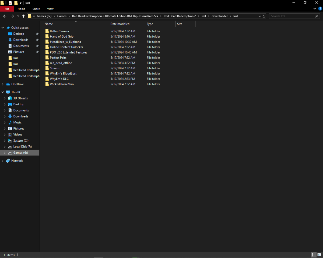The width and height of the screenshot is (323, 258).
Task: Click the Red Dead Redemption 2 breadcrumb
Action: pos(180,16)
